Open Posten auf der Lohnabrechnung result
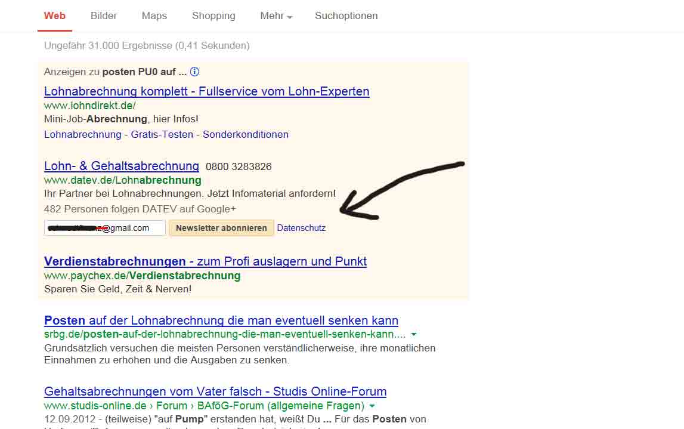This screenshot has height=429, width=684. pyautogui.click(x=221, y=320)
